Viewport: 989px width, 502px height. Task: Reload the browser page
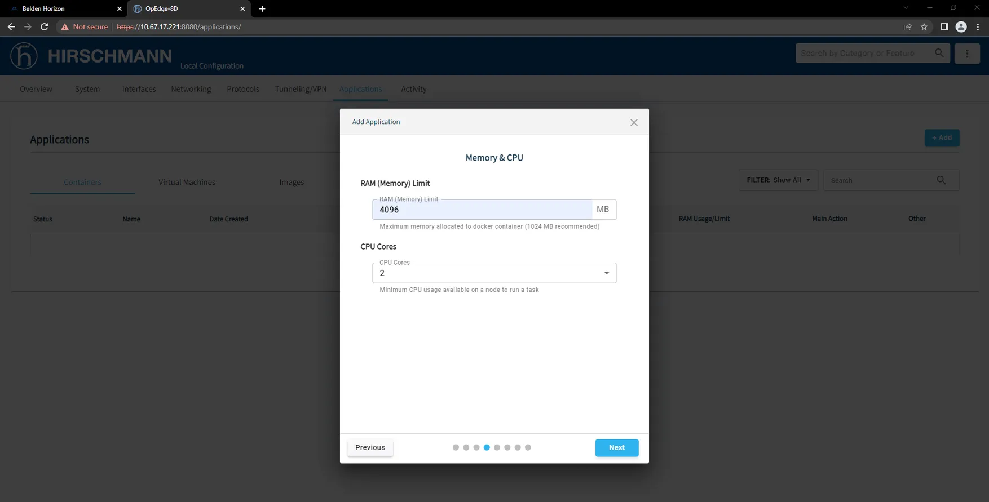[44, 26]
